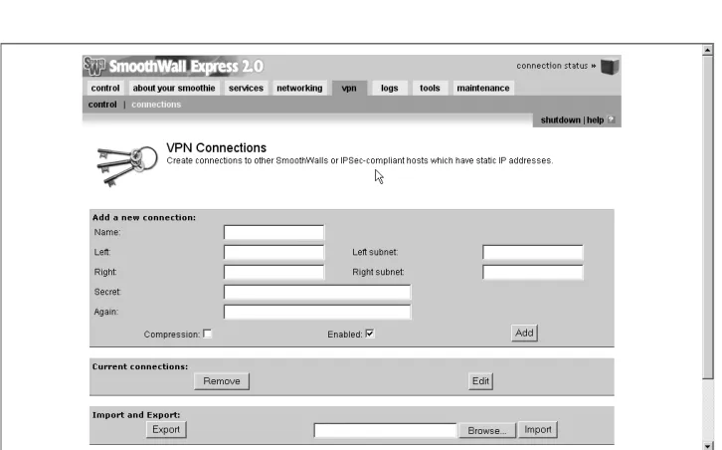This screenshot has height=450, width=722.
Task: Switch to the services tab
Action: (x=246, y=88)
